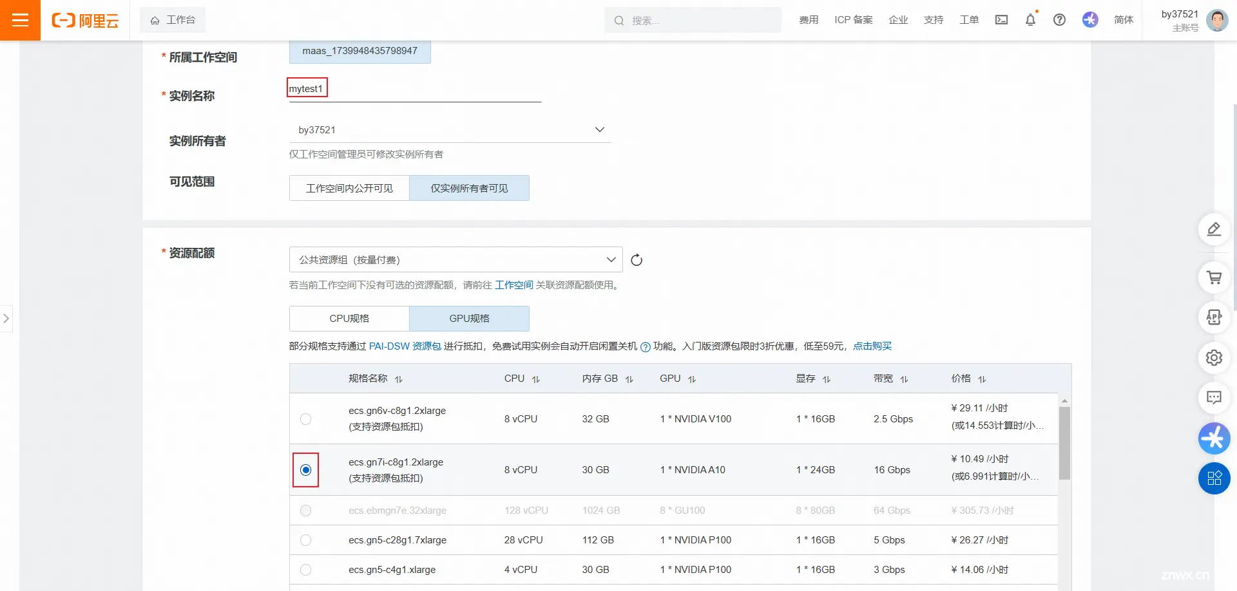Image resolution: width=1237 pixels, height=591 pixels.
Task: Open the 企业 menu
Action: click(x=898, y=20)
